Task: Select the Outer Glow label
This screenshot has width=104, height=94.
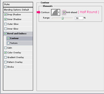Action: 13,24
